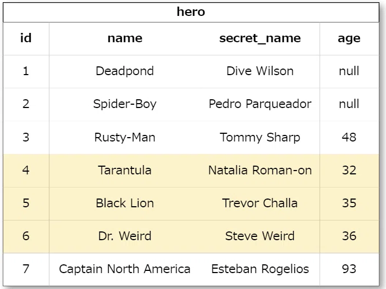This screenshot has height=289, width=386.
Task: Select the highlighted Tarantula cell
Action: pos(125,170)
